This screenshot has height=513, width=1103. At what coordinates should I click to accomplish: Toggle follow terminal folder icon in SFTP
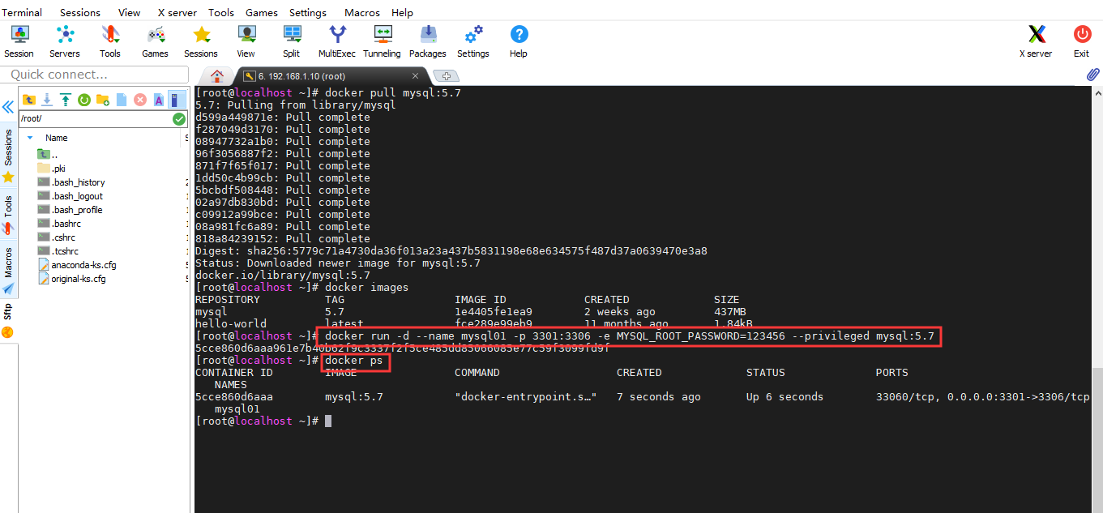coord(177,100)
